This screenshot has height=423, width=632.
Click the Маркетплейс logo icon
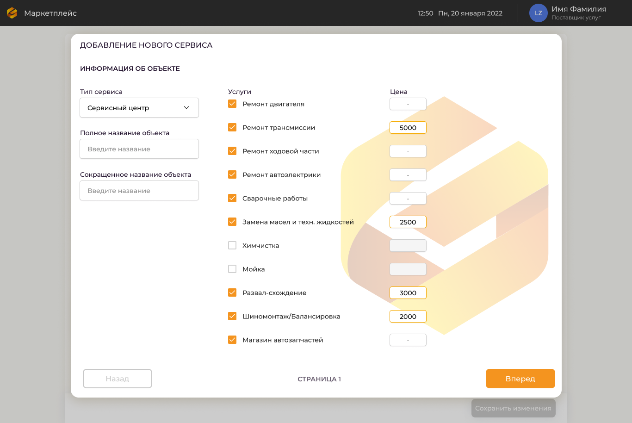pyautogui.click(x=12, y=13)
